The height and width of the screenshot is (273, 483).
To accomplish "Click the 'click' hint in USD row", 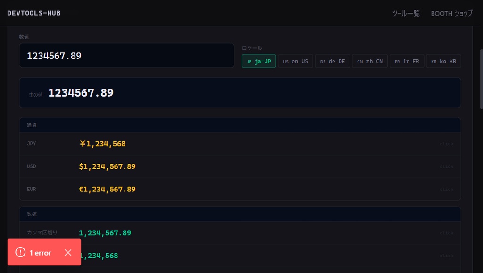I will click(446, 167).
